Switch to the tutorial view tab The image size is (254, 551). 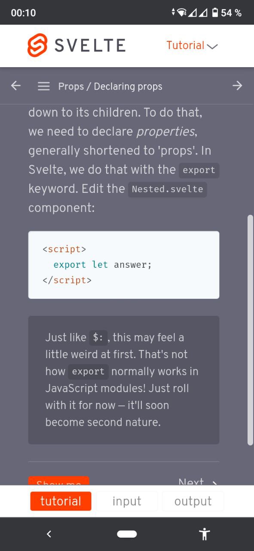pos(61,501)
